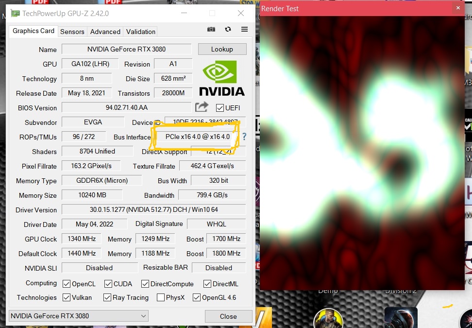Click the NVIDIA SLI Disabled value
Viewport: 472px width, 328px height.
100,268
